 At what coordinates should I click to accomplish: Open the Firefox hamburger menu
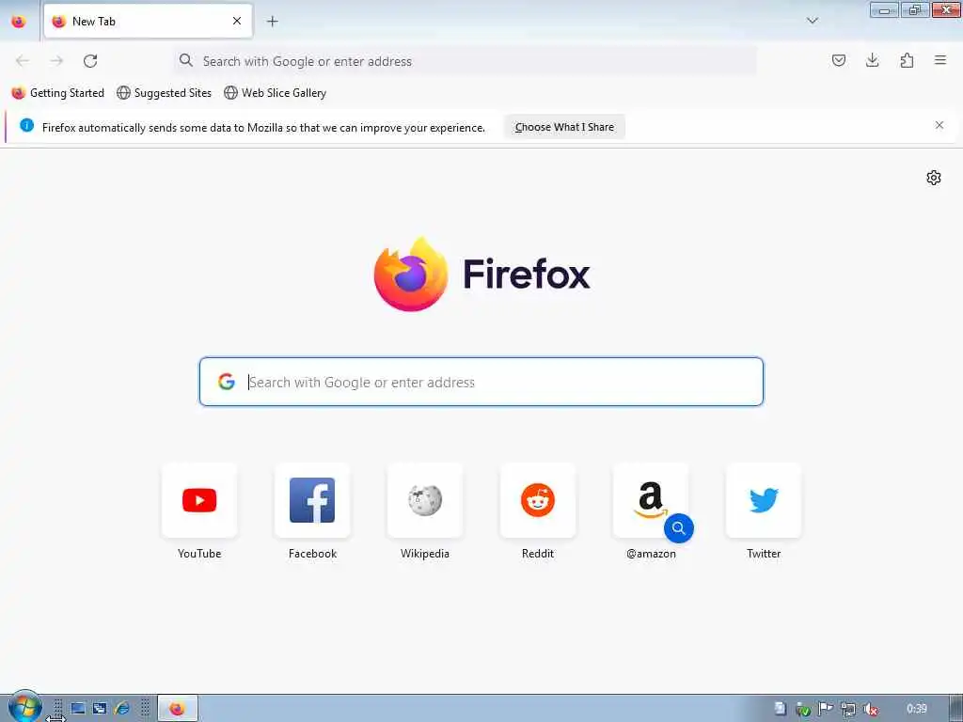940,60
